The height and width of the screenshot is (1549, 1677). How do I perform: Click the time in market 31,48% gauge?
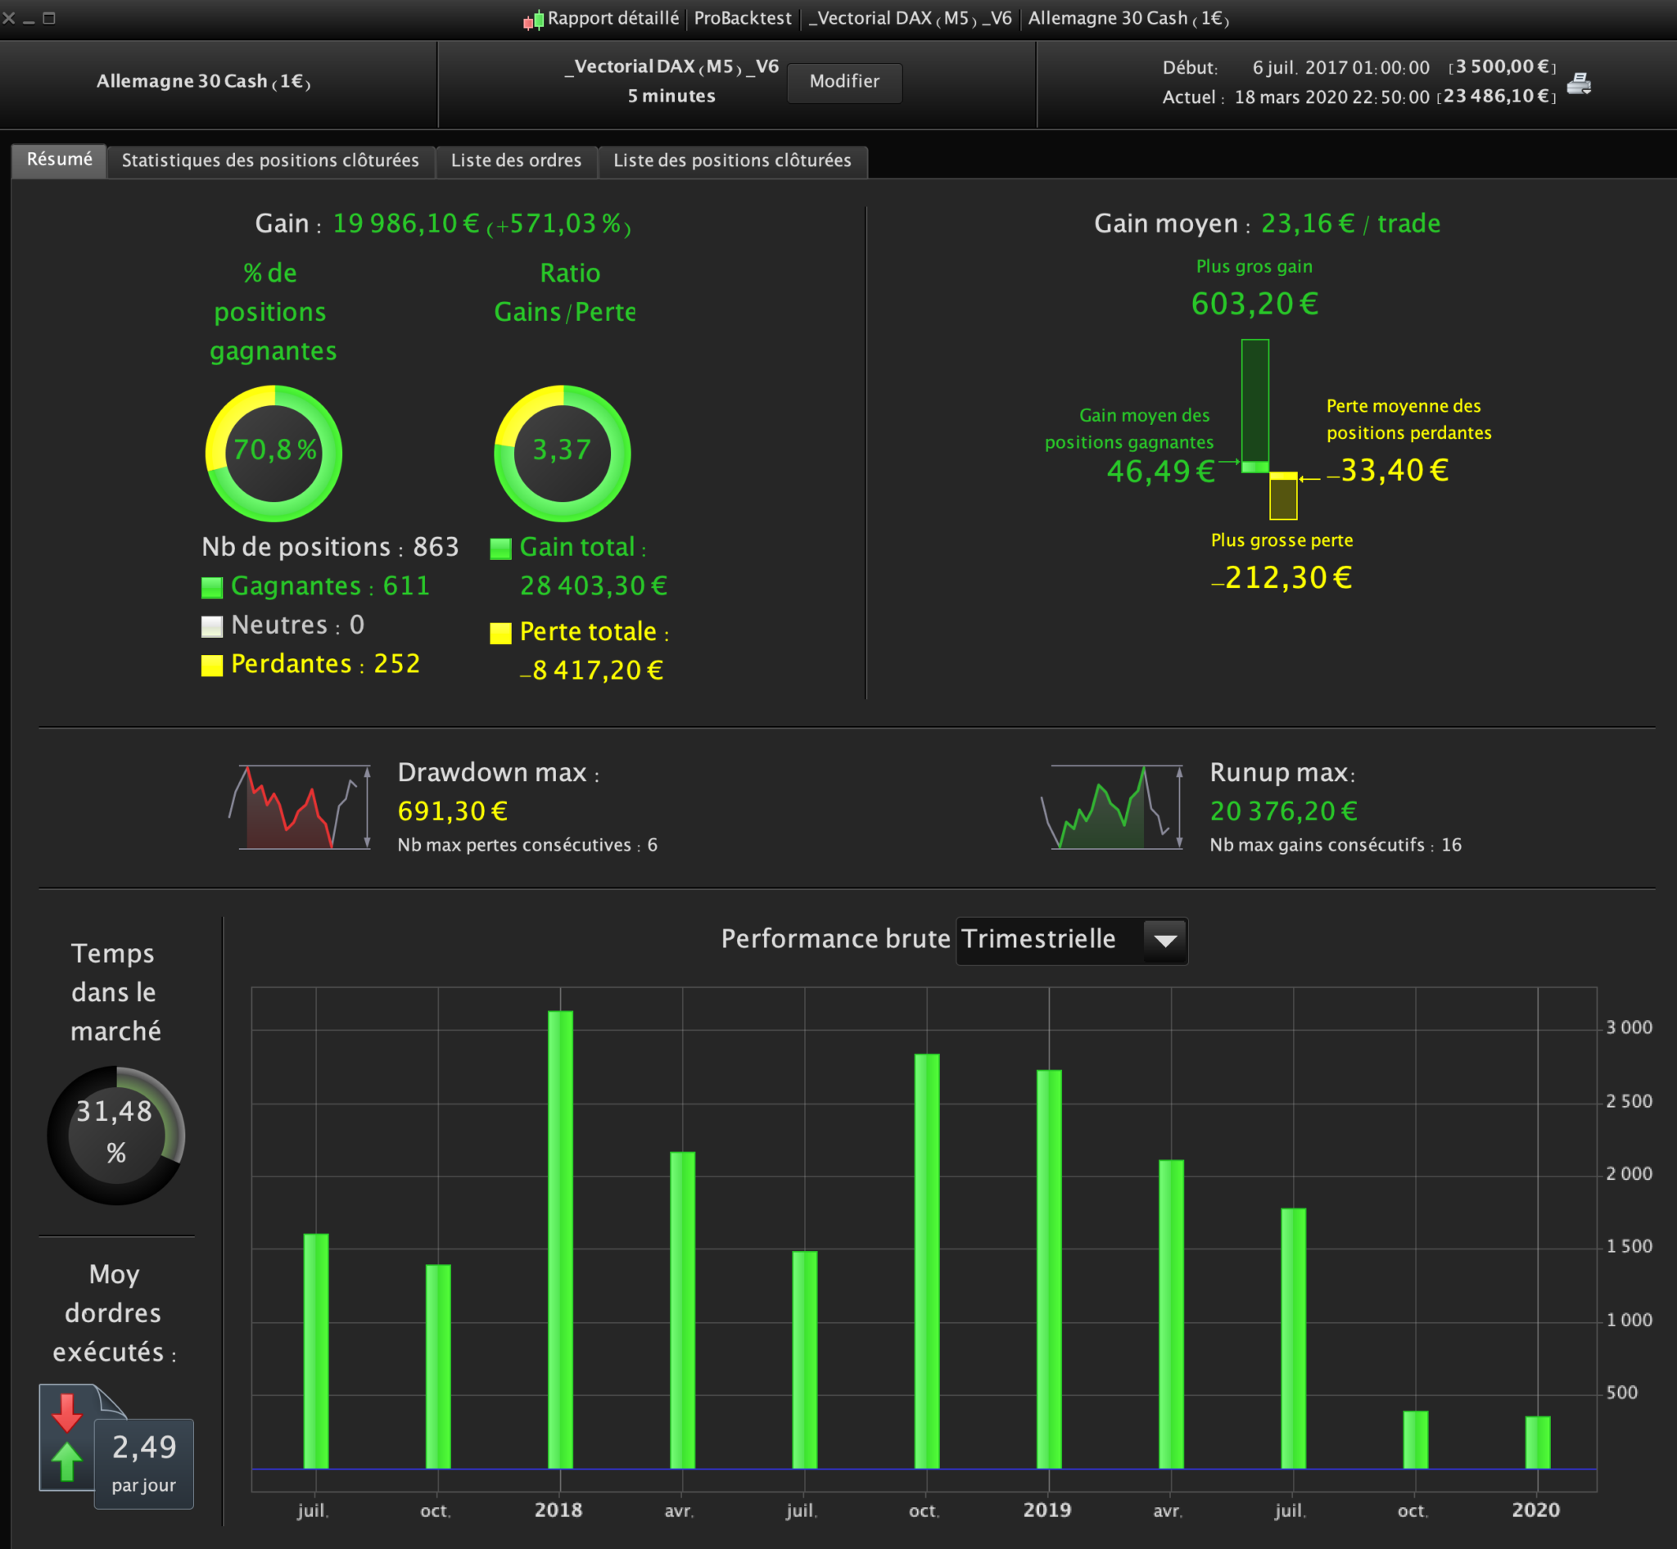pyautogui.click(x=115, y=1135)
